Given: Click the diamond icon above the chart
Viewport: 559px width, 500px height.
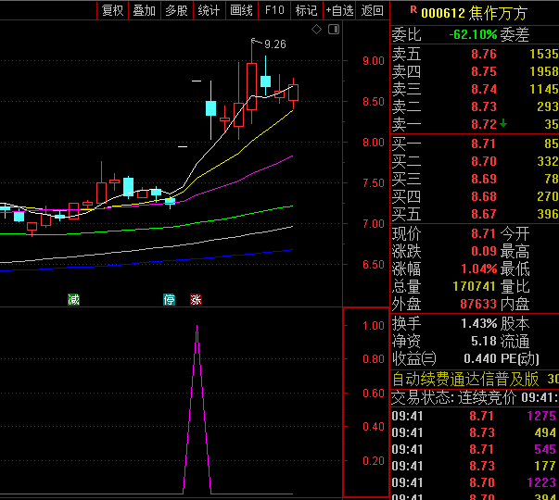Looking at the screenshot, I should pos(317,30).
